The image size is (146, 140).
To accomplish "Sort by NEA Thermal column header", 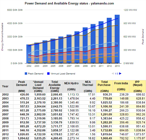I will coord(88,86).
